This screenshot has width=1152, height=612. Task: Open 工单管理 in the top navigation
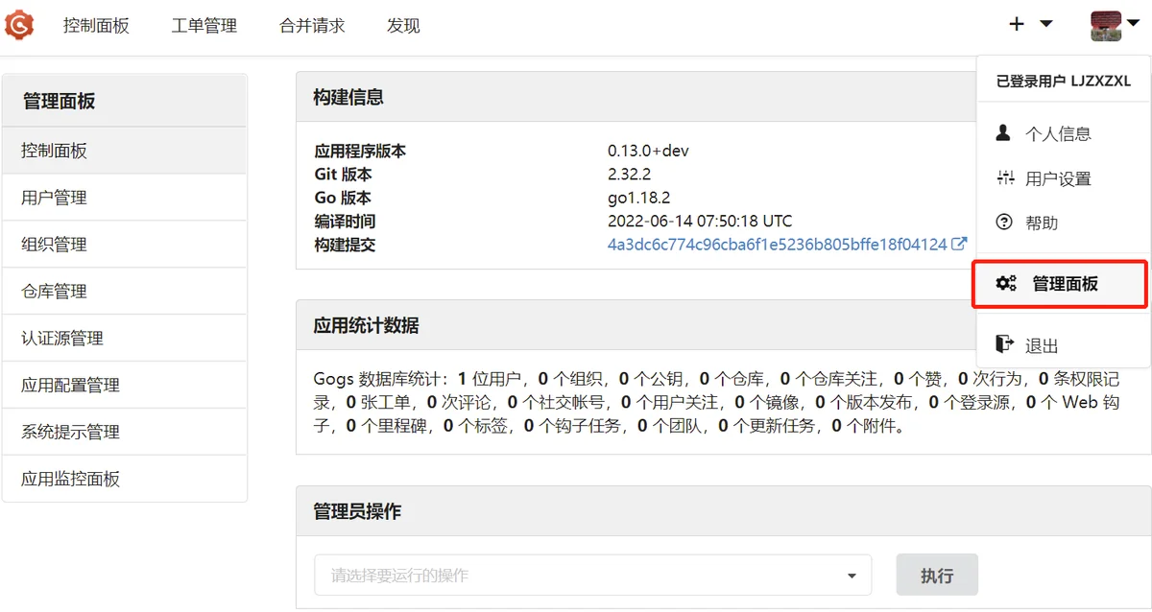click(x=204, y=26)
